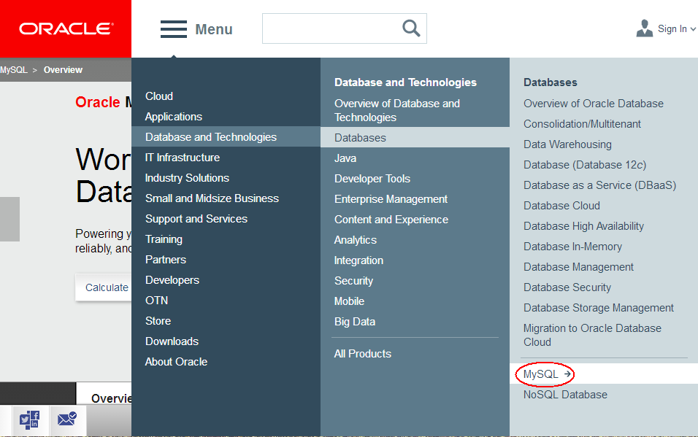This screenshot has width=698, height=437.
Task: Open Migration to Oracle Database Cloud
Action: click(x=593, y=335)
